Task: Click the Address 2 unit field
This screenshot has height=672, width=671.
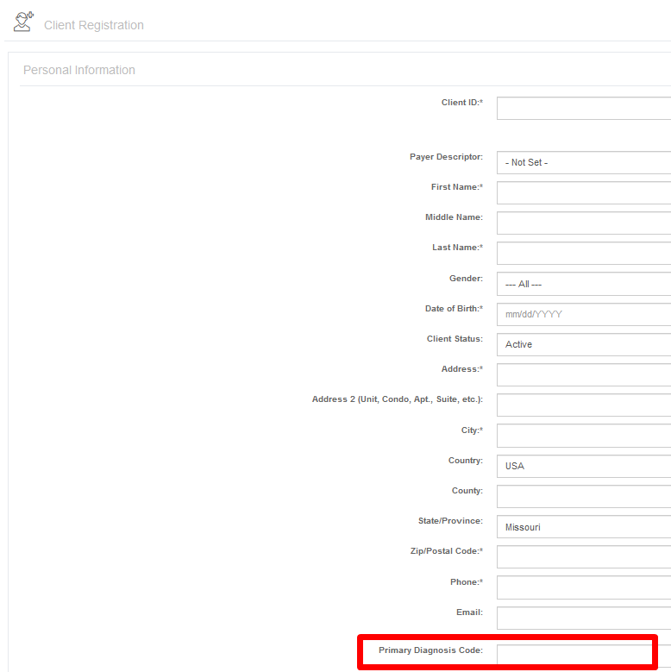Action: 584,405
